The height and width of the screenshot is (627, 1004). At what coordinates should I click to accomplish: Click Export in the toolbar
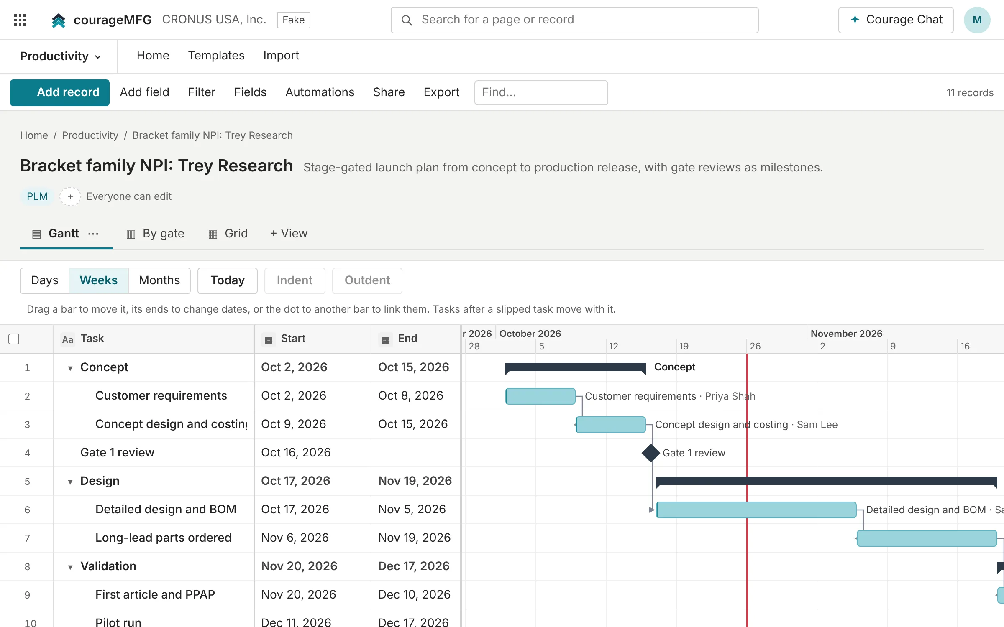click(441, 92)
